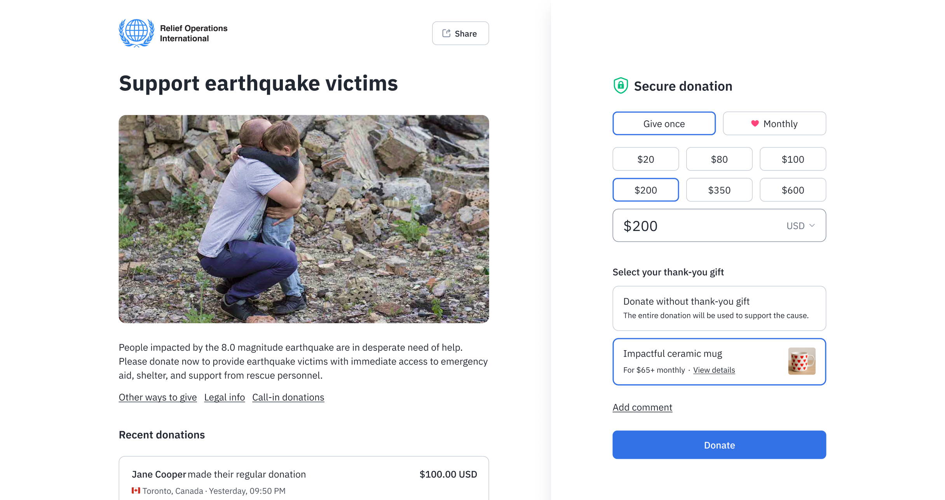Open the USD currency dropdown

click(800, 226)
